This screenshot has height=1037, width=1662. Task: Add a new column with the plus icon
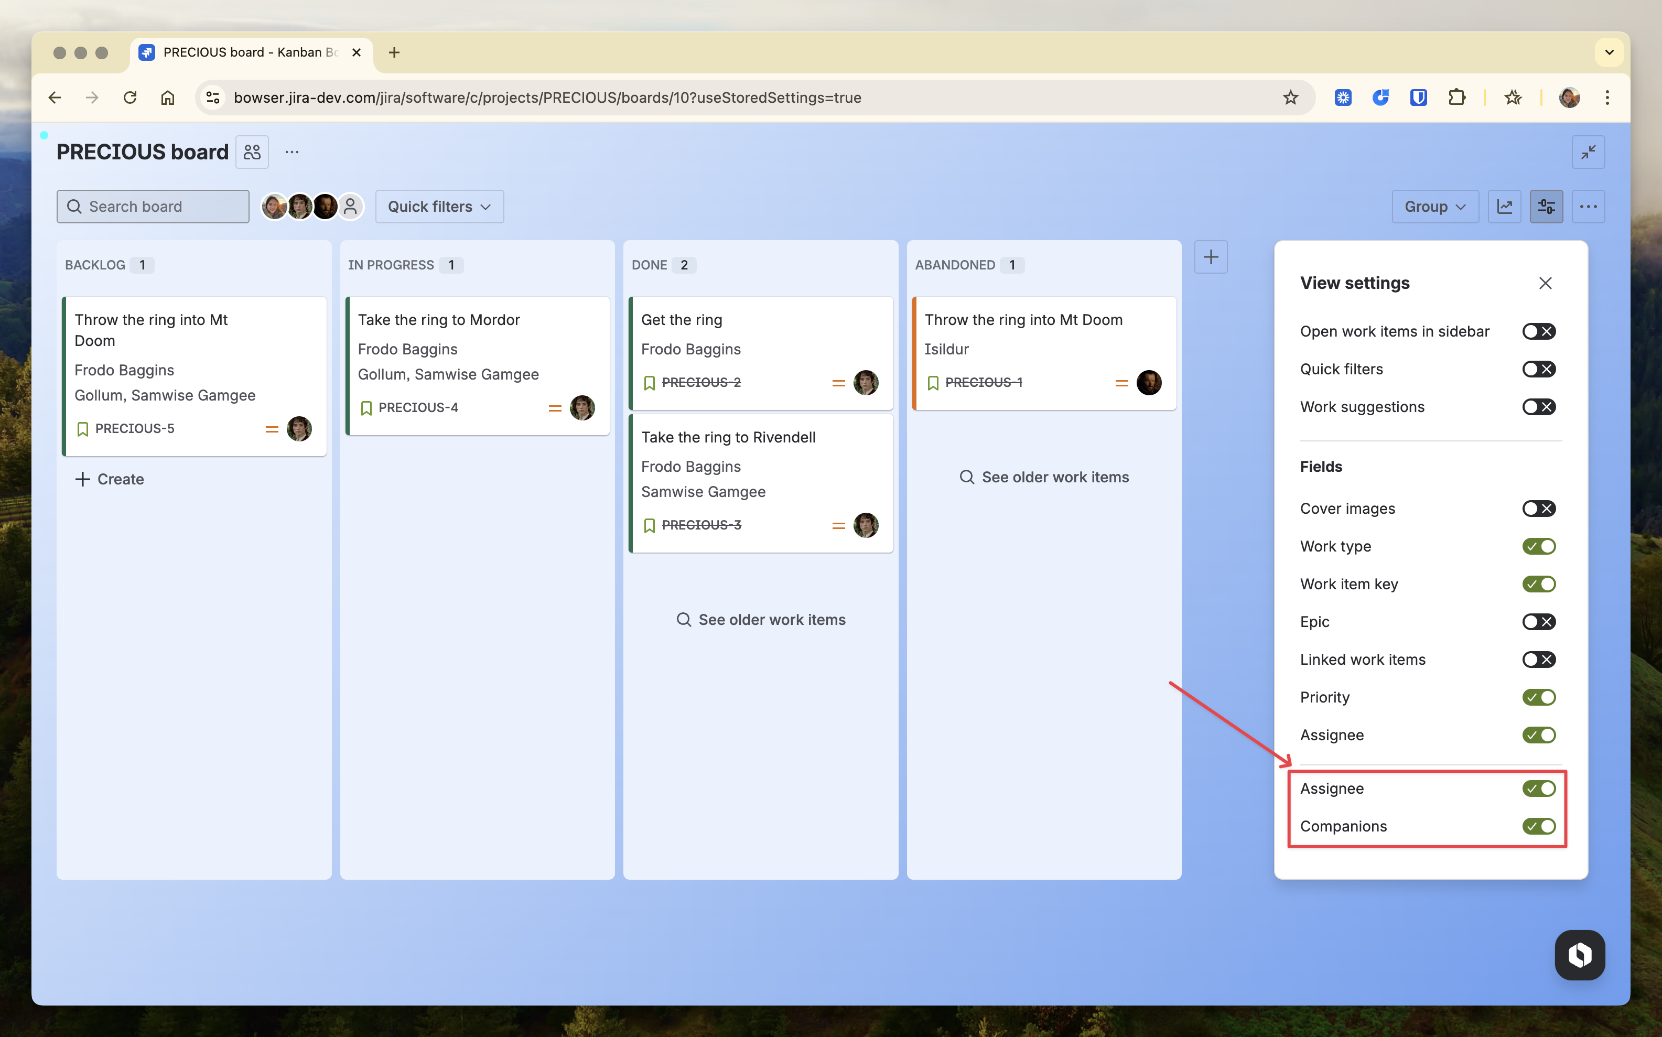tap(1211, 257)
